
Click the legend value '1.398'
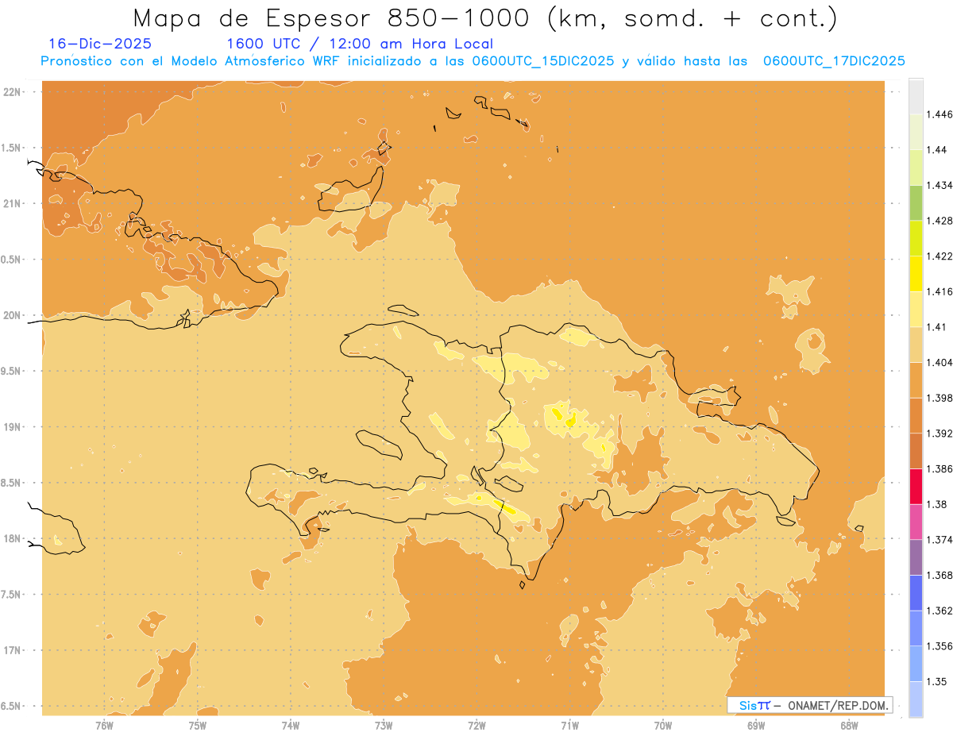point(939,398)
